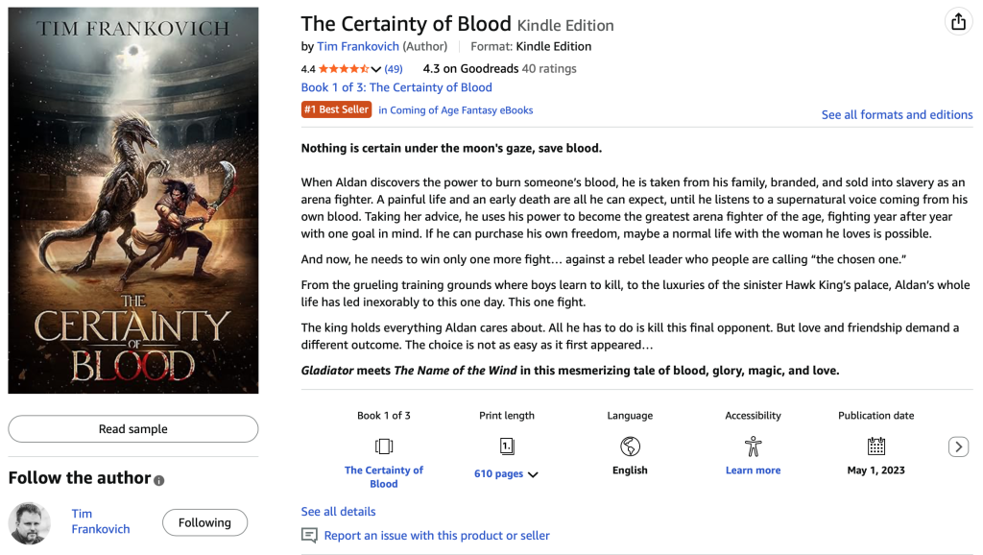Click the book series icon

click(384, 446)
